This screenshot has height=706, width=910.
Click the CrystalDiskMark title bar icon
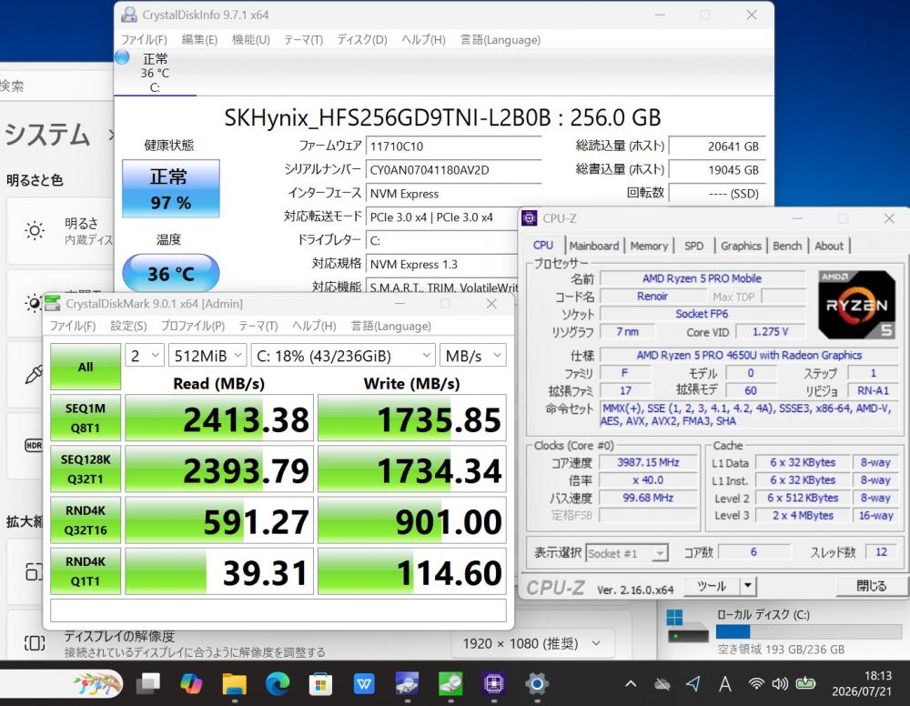[53, 303]
